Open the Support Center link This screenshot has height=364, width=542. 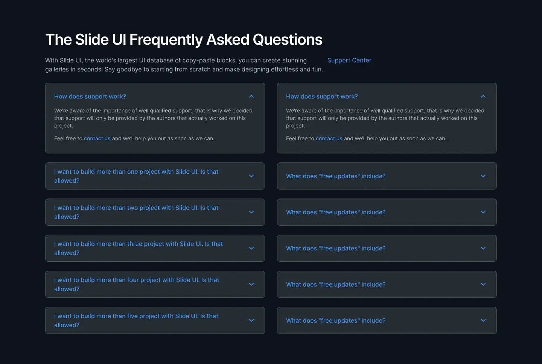(x=349, y=60)
